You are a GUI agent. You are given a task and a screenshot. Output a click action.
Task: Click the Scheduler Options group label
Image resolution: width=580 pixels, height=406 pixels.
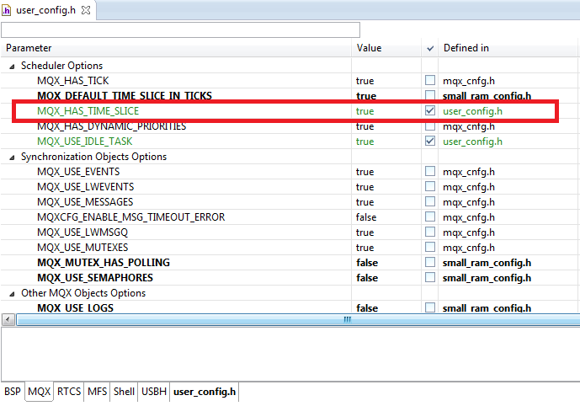click(x=61, y=66)
